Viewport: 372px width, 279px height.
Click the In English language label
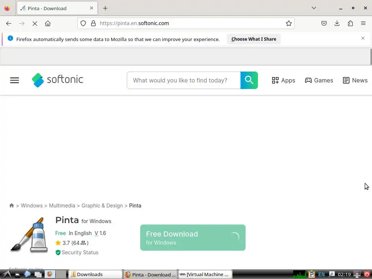[80, 233]
